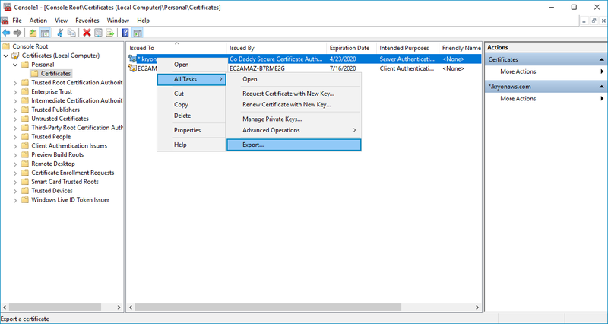Click the Back arrow toolbar icon

tap(7, 33)
